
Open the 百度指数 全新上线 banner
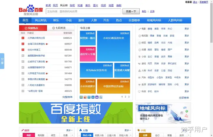coord(76,113)
